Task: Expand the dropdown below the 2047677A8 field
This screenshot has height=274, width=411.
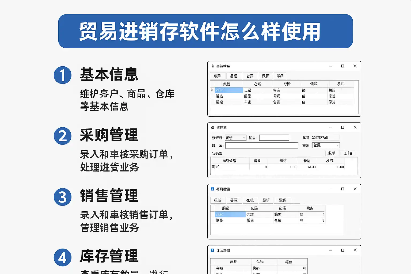Action: pos(326,145)
